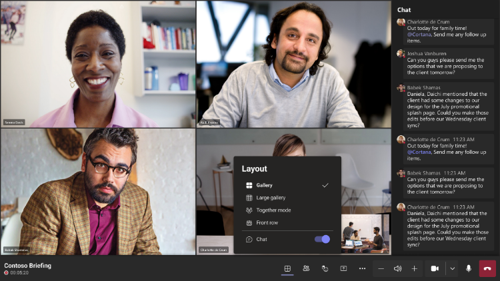Viewport: 500px width, 281px height.
Task: Mute the microphone
Action: 469,268
